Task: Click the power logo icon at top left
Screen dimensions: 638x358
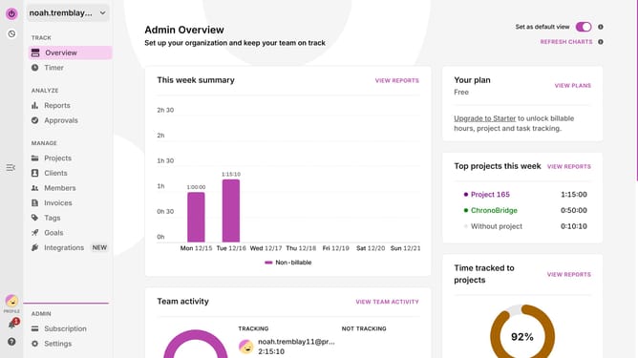Action: click(11, 13)
